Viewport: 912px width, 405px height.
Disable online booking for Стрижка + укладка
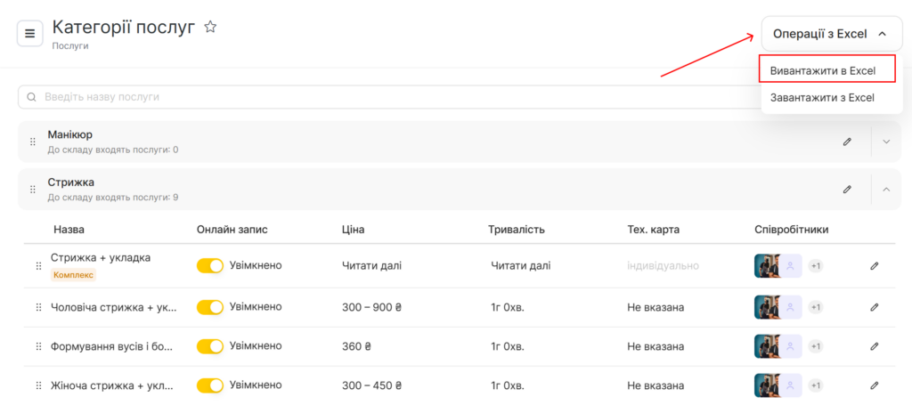click(210, 265)
